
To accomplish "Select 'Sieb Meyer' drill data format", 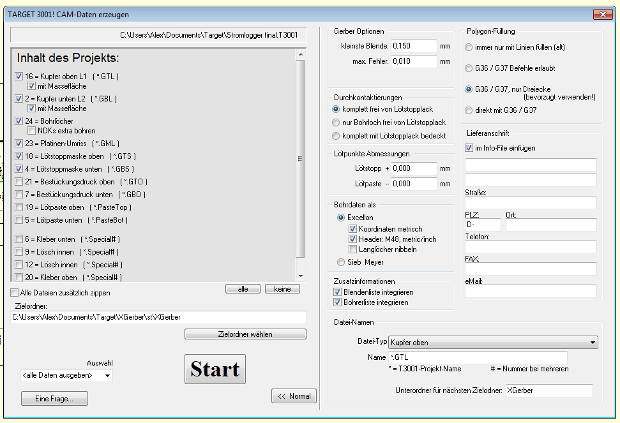I will point(341,262).
